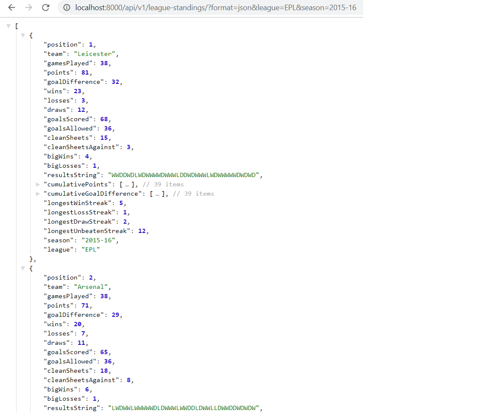Screen dimensions: 482x413
Task: Click the longestDrawStreak value 2
Action: pyautogui.click(x=125, y=222)
